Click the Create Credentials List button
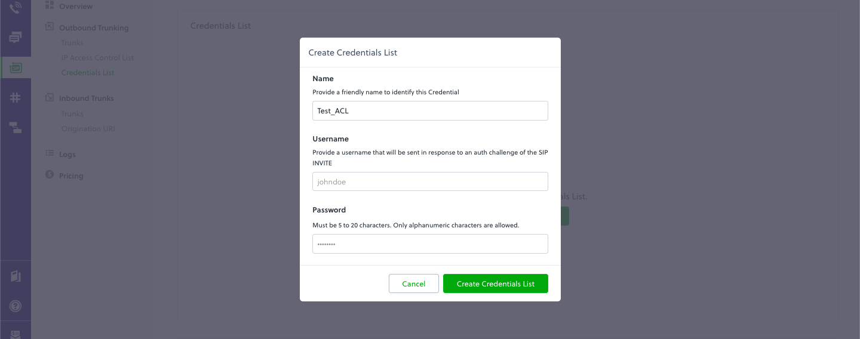This screenshot has width=860, height=339. click(x=495, y=283)
